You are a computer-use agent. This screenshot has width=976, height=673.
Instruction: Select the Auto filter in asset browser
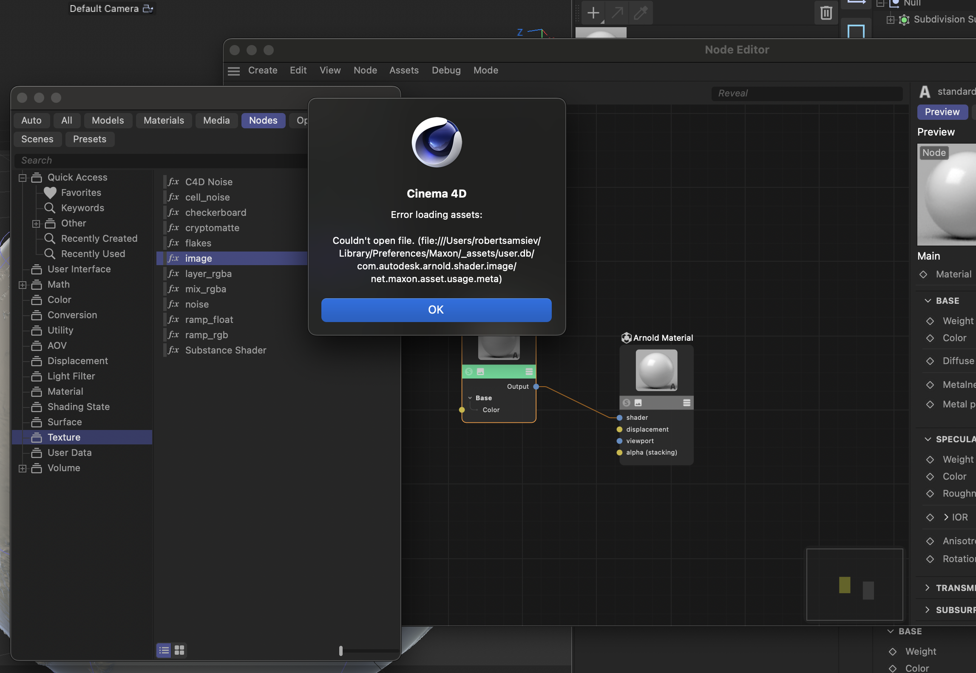(x=31, y=121)
